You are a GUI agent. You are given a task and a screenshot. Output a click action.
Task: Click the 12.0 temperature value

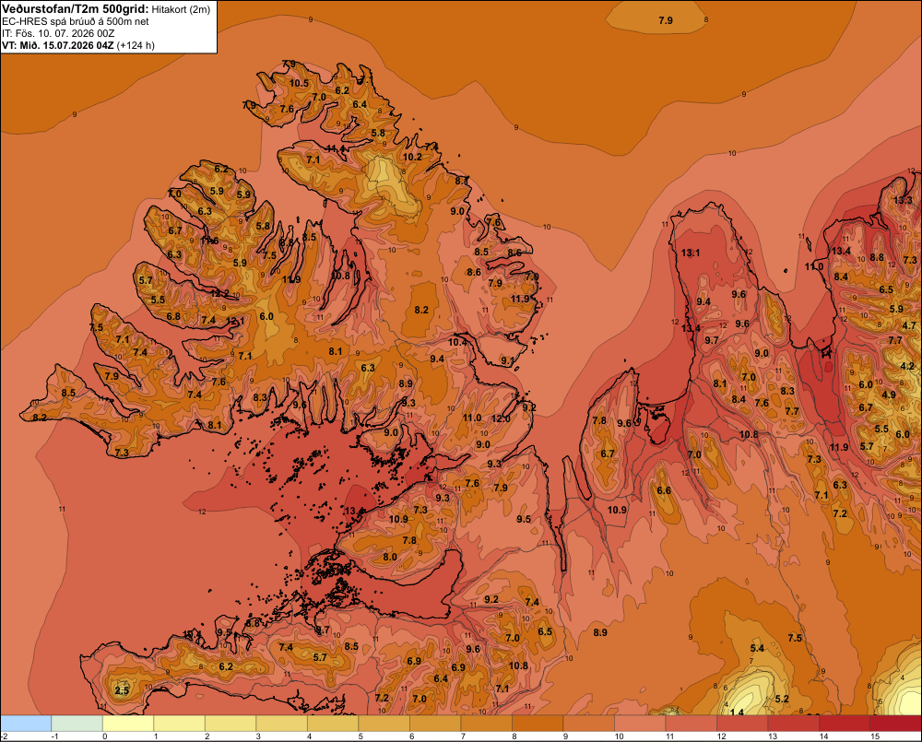pyautogui.click(x=501, y=418)
